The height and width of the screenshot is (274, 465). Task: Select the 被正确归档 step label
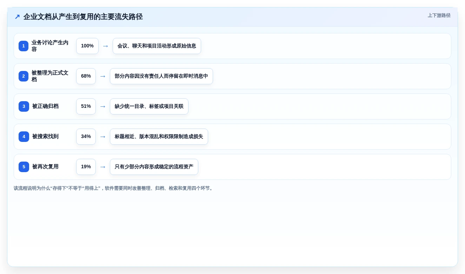(45, 106)
